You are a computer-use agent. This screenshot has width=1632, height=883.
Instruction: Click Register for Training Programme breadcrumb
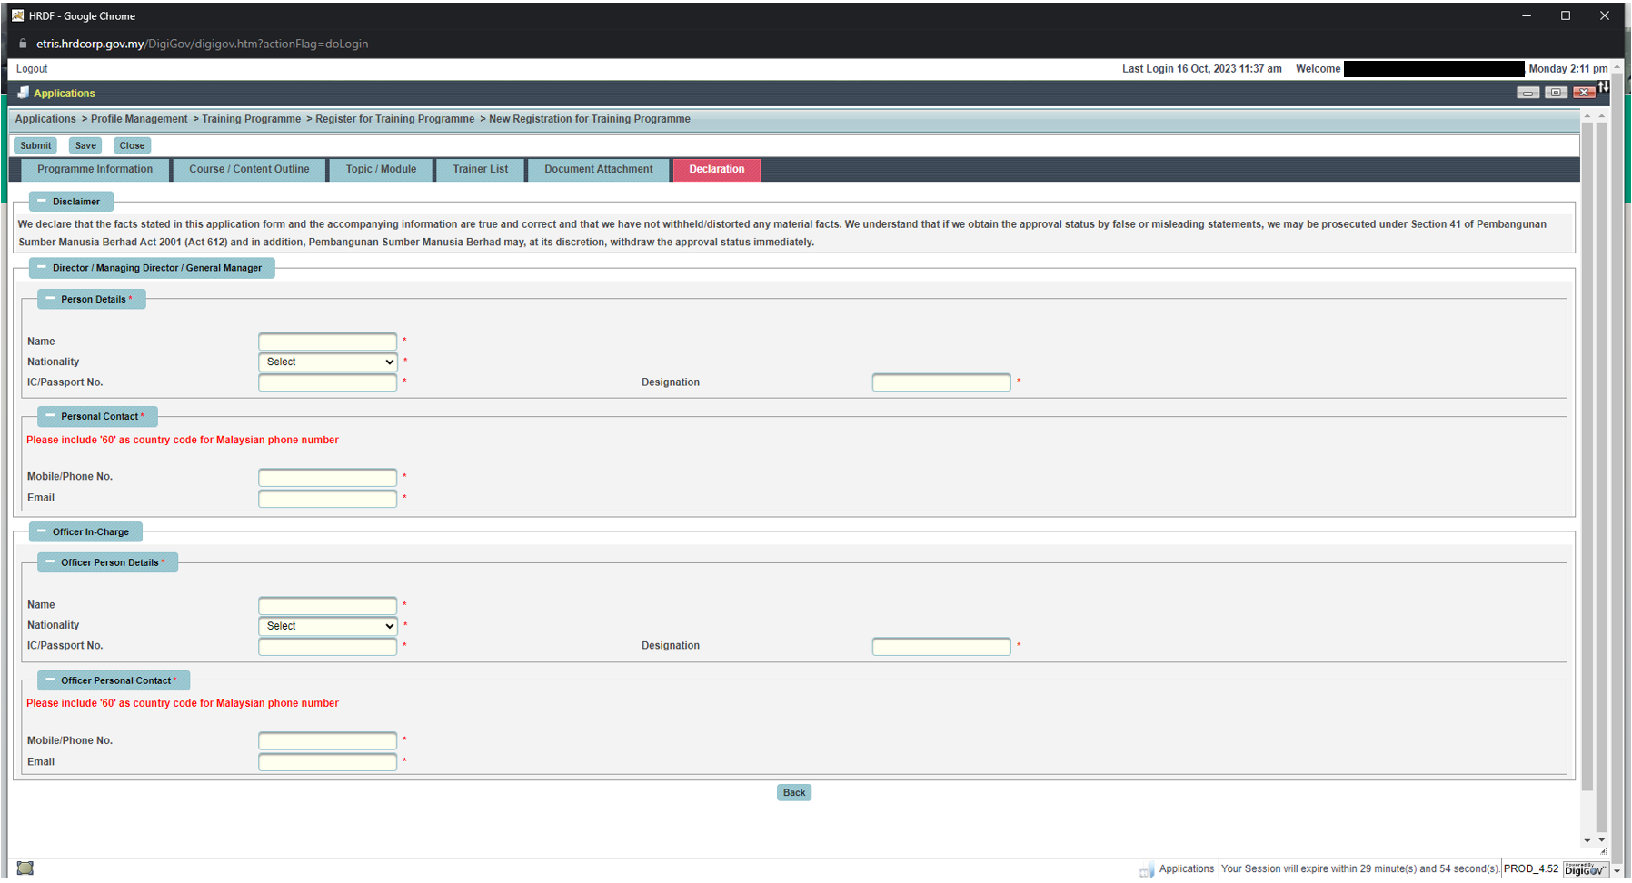(x=395, y=119)
